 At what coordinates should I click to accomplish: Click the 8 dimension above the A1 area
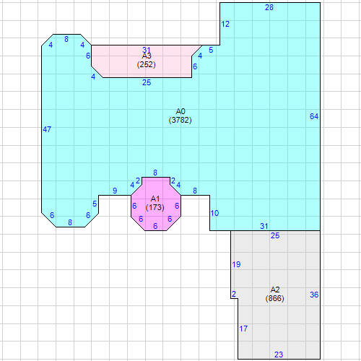coord(155,173)
